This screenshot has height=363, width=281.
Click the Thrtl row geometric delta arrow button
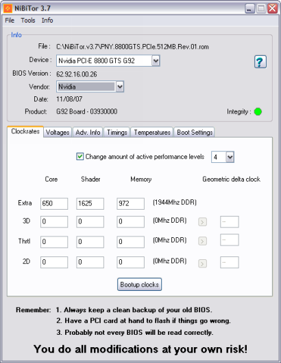coord(202,241)
